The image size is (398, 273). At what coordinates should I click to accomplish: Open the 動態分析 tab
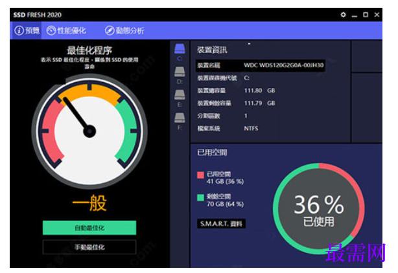coord(124,30)
